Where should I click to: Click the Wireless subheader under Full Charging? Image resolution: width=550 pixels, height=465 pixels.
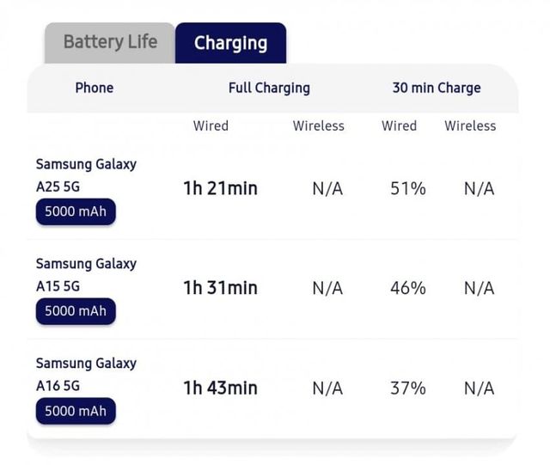pyautogui.click(x=318, y=125)
